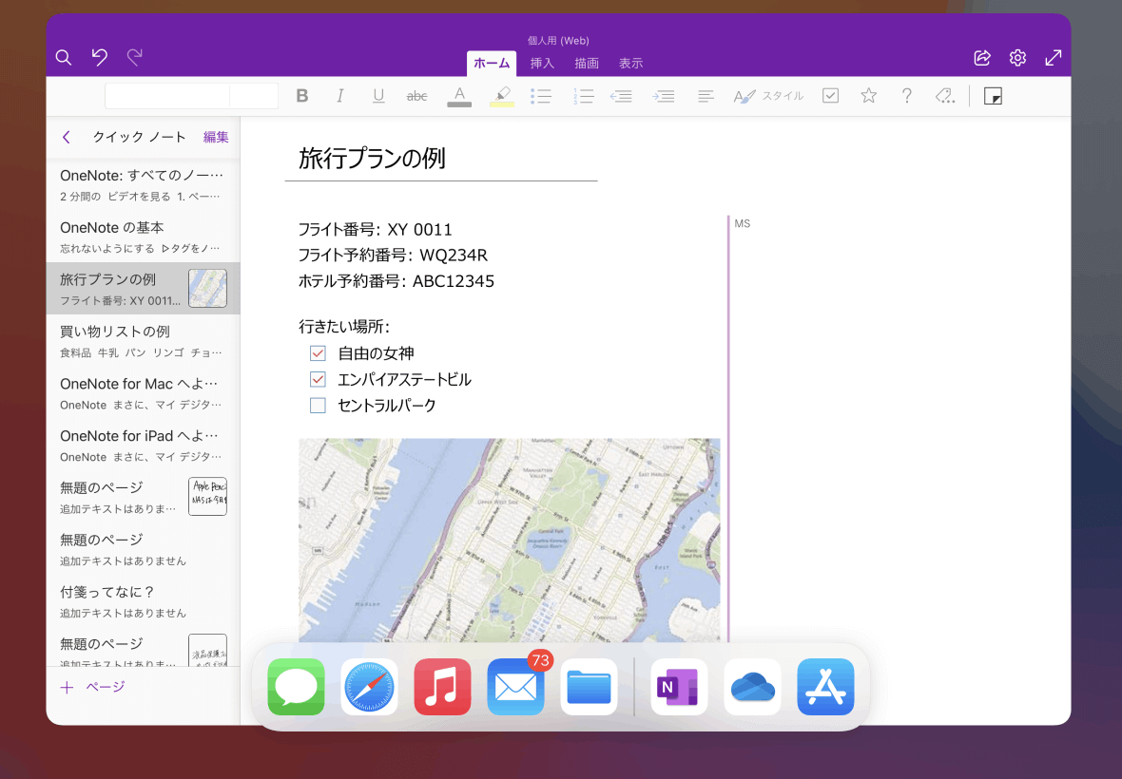Toggle full screen with the arrows icon
The width and height of the screenshot is (1122, 779).
pos(1054,58)
